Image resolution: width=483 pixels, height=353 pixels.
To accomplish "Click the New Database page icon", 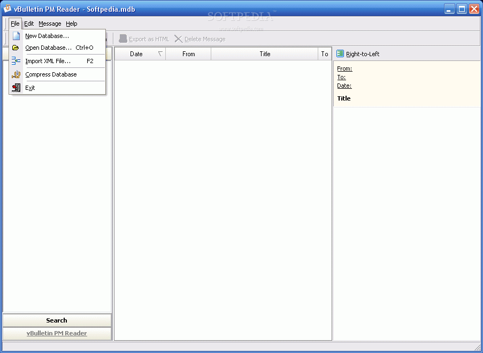I will pyautogui.click(x=17, y=36).
